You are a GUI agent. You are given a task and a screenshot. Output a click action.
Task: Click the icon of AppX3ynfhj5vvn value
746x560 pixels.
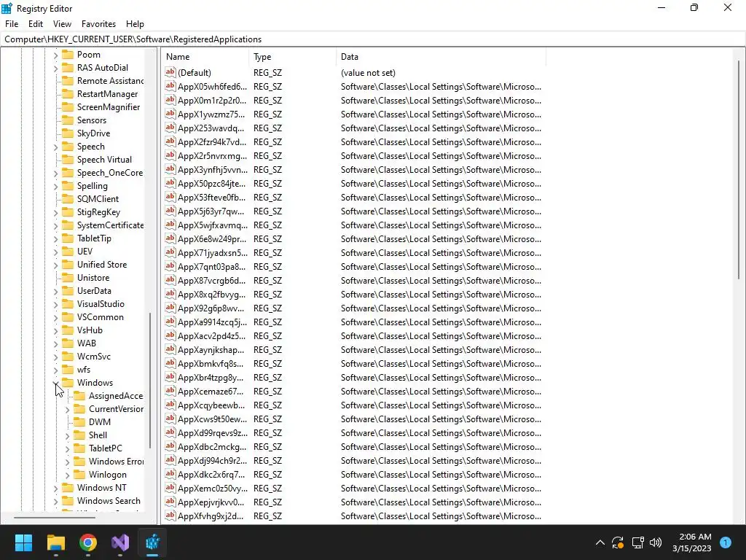click(x=170, y=169)
